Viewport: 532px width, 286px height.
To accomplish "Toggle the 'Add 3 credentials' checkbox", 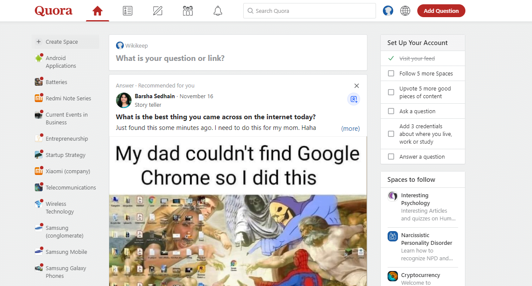I will [391, 134].
